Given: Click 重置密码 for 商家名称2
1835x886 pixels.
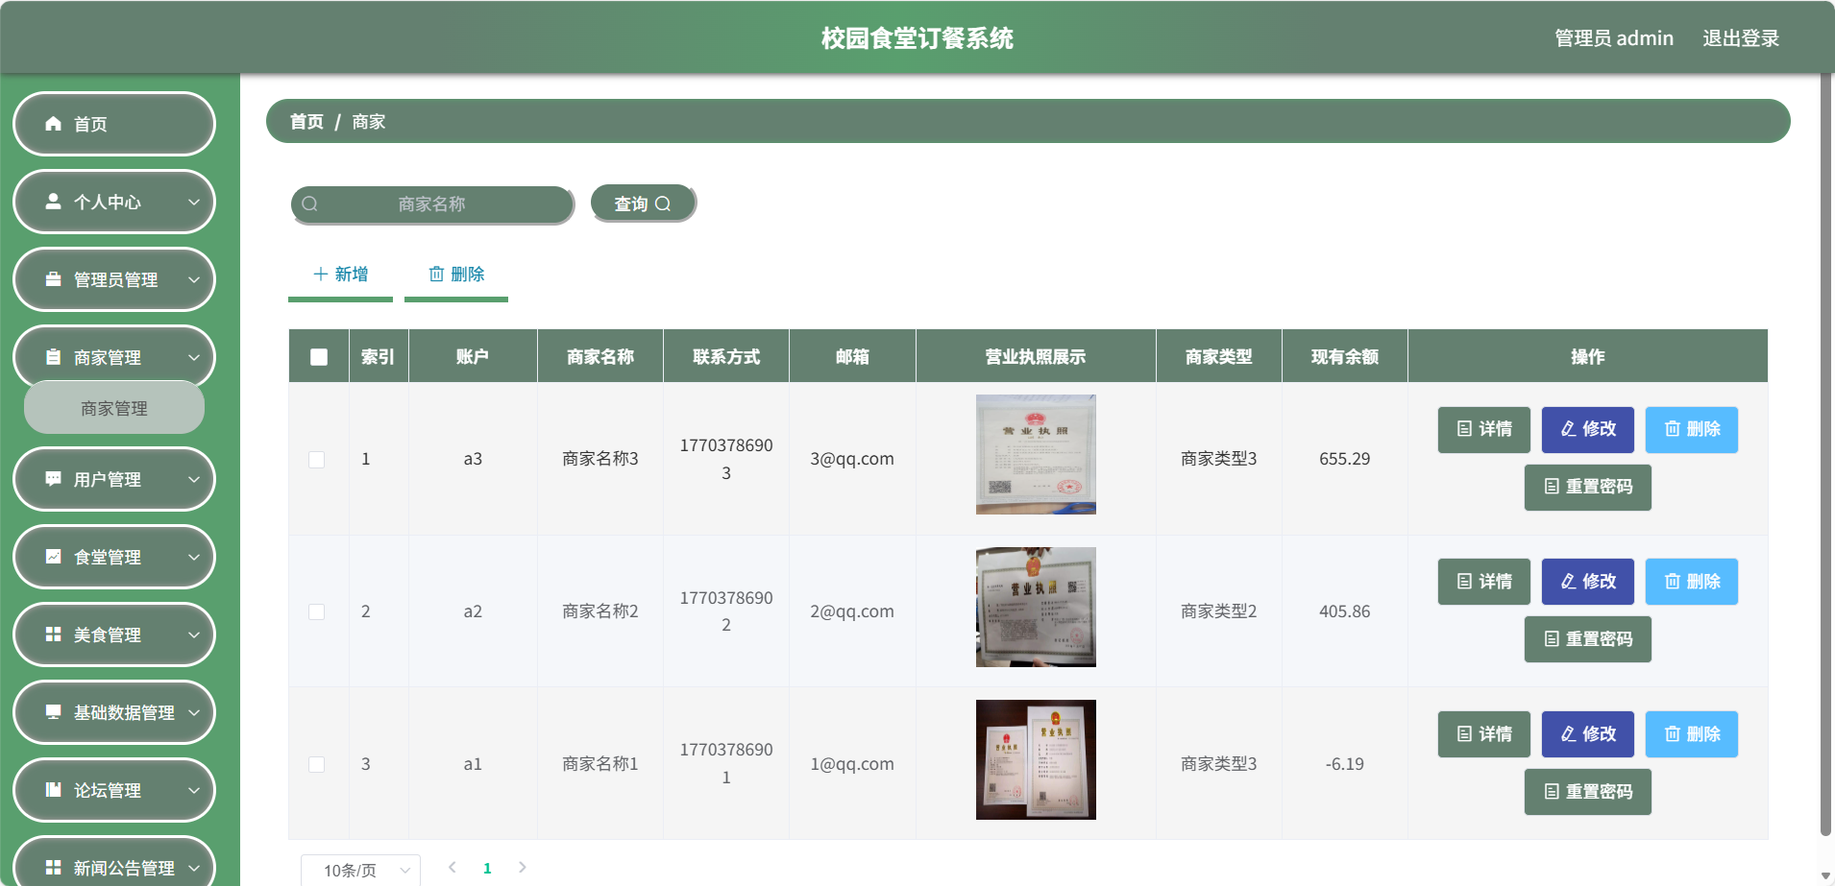Looking at the screenshot, I should click(1588, 639).
